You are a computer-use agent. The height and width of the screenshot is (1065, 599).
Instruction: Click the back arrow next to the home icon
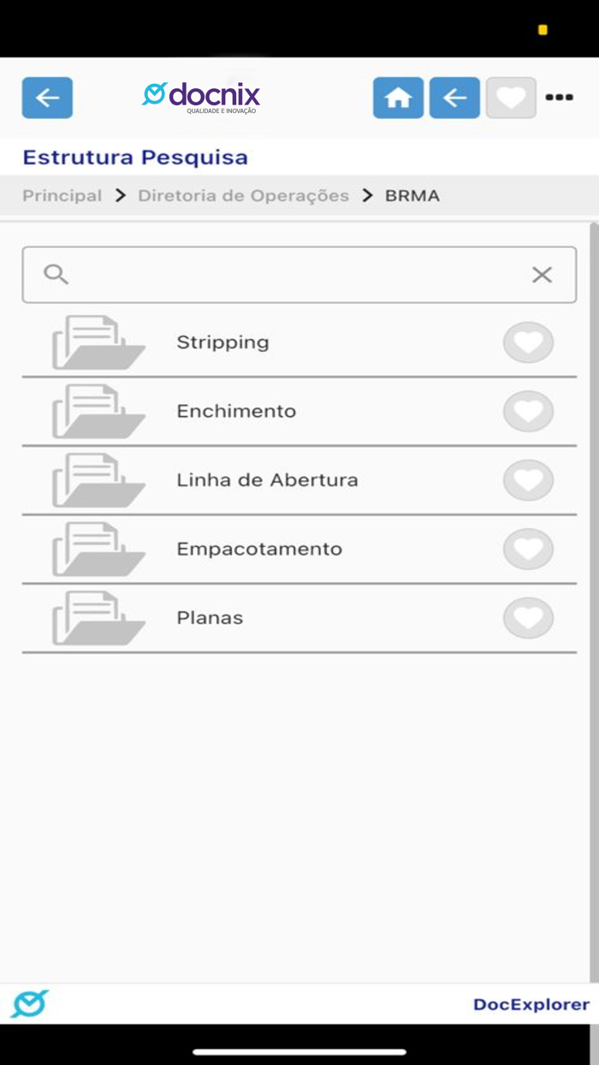tap(454, 97)
